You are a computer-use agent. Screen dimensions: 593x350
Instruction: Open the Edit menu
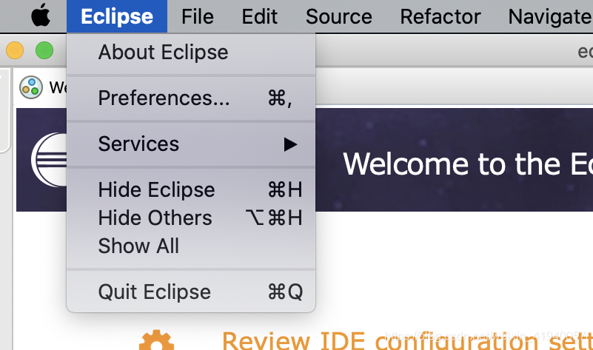(259, 16)
